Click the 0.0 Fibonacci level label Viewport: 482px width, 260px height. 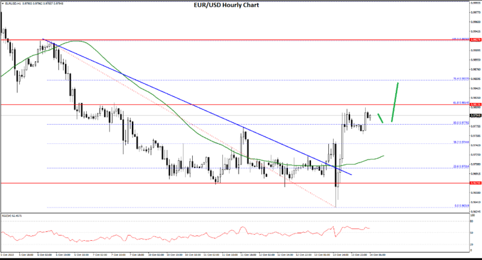pyautogui.click(x=462, y=206)
